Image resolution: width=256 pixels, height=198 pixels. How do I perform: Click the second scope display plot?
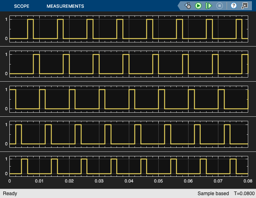point(129,64)
